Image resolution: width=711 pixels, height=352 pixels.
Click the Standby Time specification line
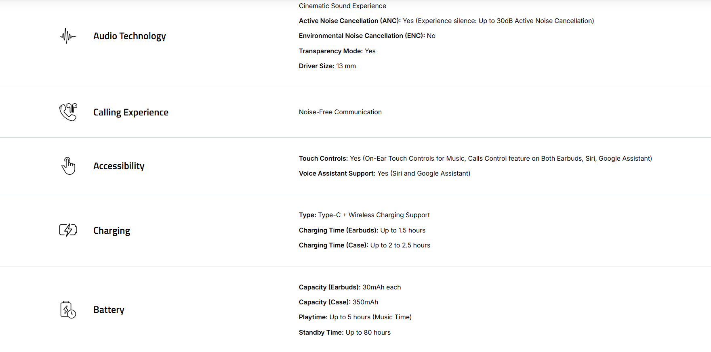click(x=345, y=332)
